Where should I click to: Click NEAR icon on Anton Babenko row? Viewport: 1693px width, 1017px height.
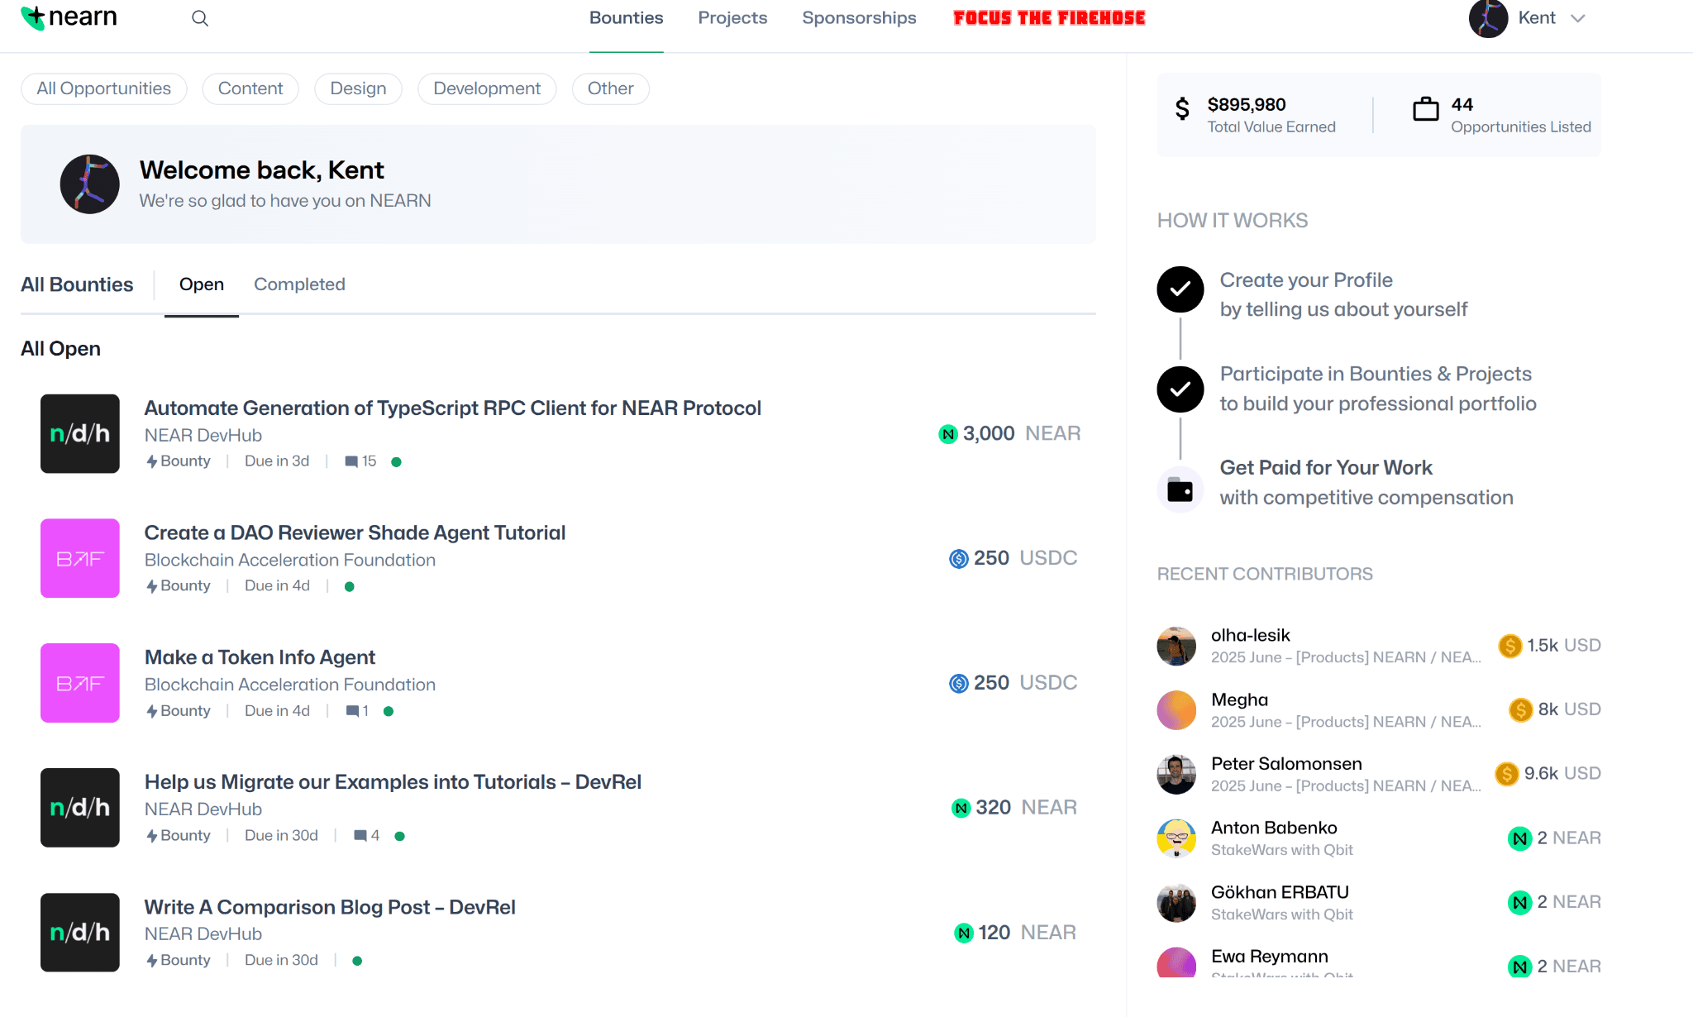coord(1519,838)
